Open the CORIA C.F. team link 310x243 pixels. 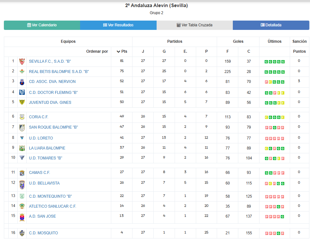(x=39, y=117)
